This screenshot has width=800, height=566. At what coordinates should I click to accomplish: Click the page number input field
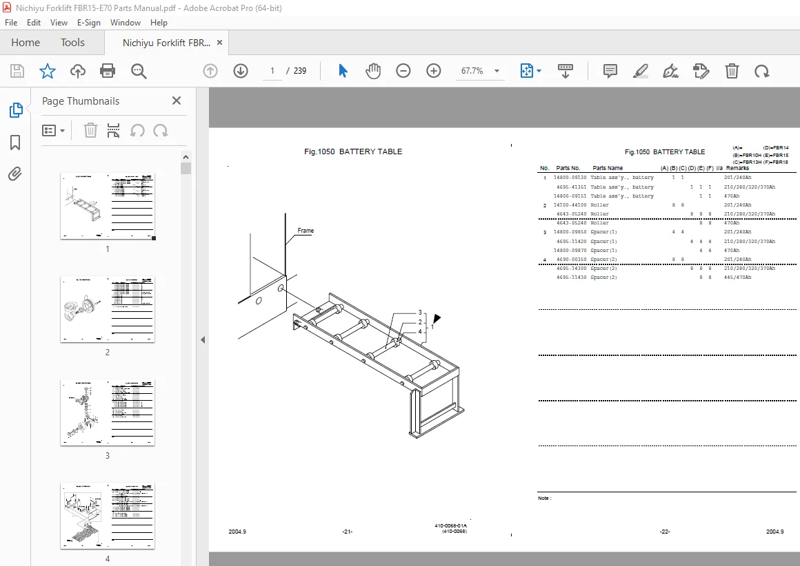272,71
